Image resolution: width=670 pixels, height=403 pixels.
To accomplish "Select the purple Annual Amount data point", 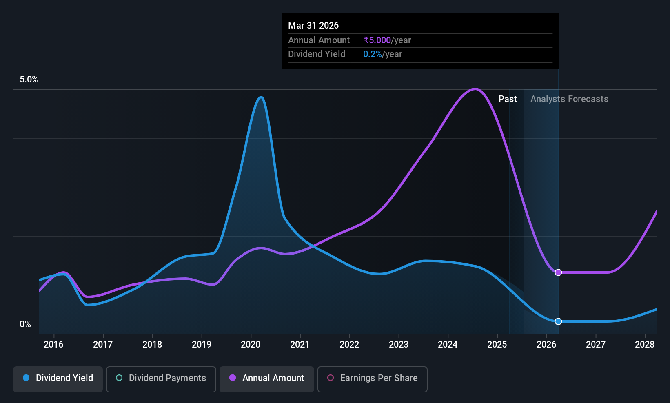I will point(558,272).
